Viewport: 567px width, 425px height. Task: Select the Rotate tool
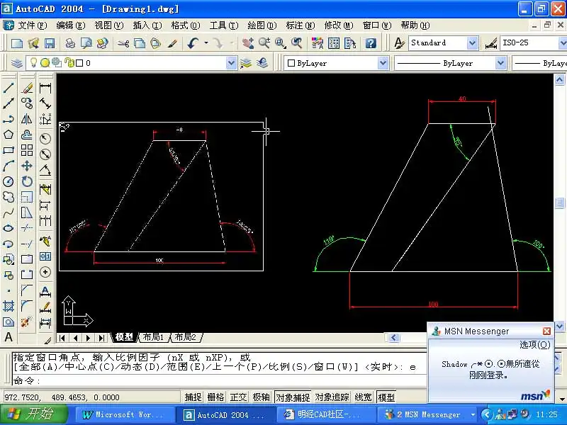pos(27,181)
